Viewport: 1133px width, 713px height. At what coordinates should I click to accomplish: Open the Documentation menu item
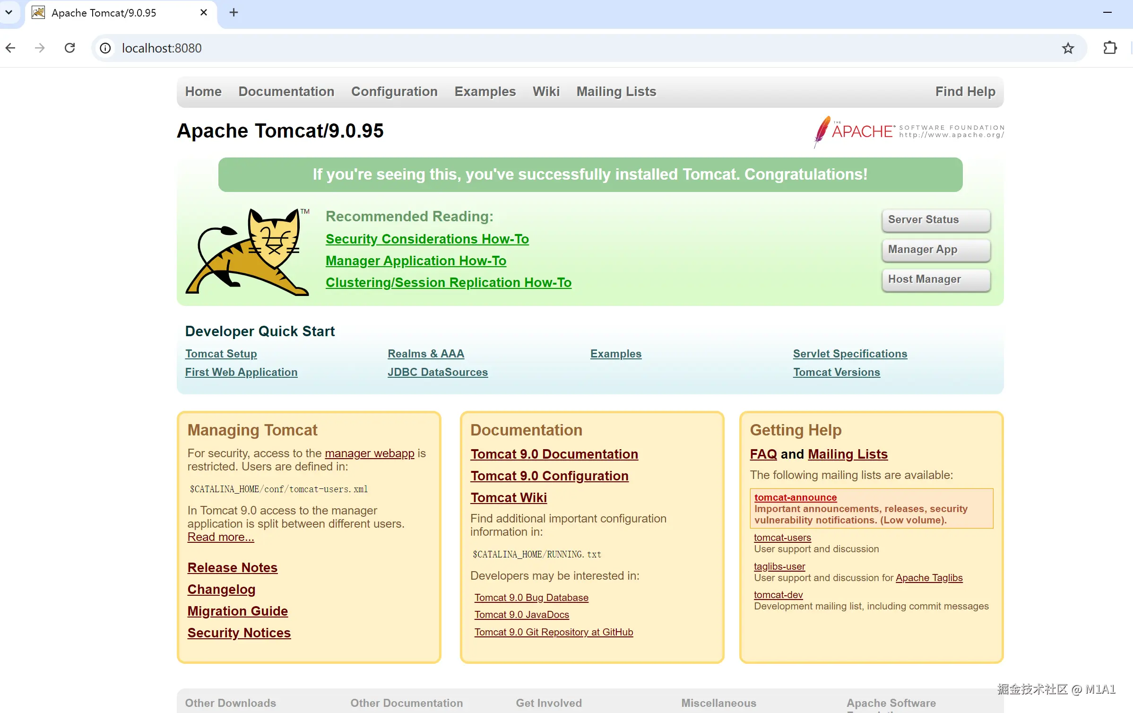coord(286,91)
